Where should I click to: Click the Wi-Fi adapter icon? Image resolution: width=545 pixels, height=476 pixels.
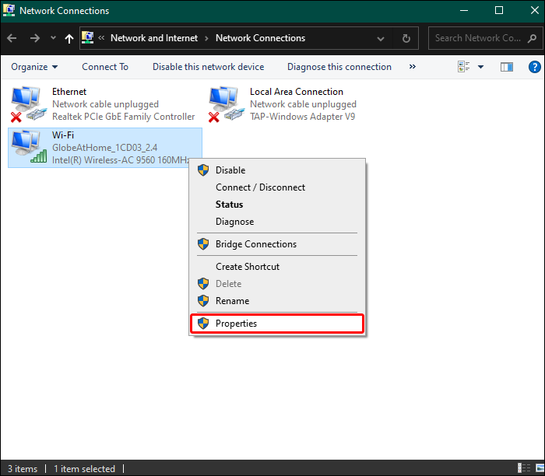[x=29, y=147]
